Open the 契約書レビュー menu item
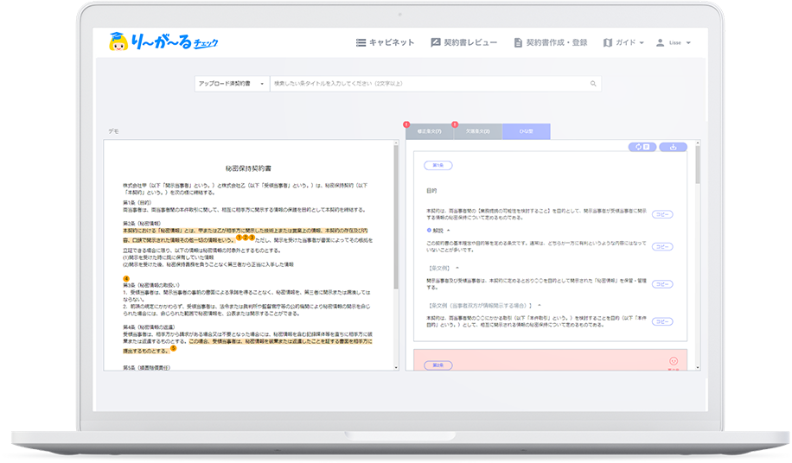792x463 pixels. (x=463, y=43)
